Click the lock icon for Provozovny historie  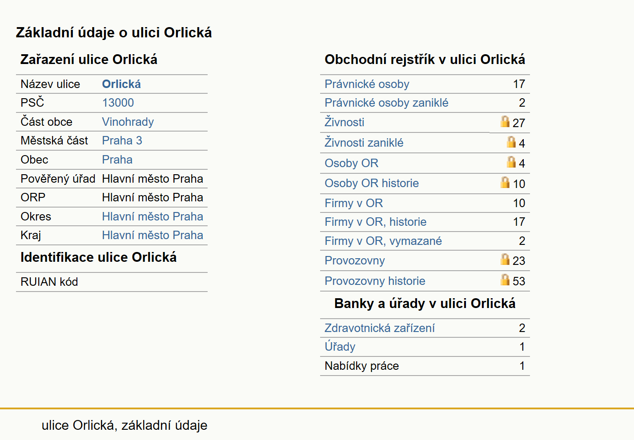[505, 280]
